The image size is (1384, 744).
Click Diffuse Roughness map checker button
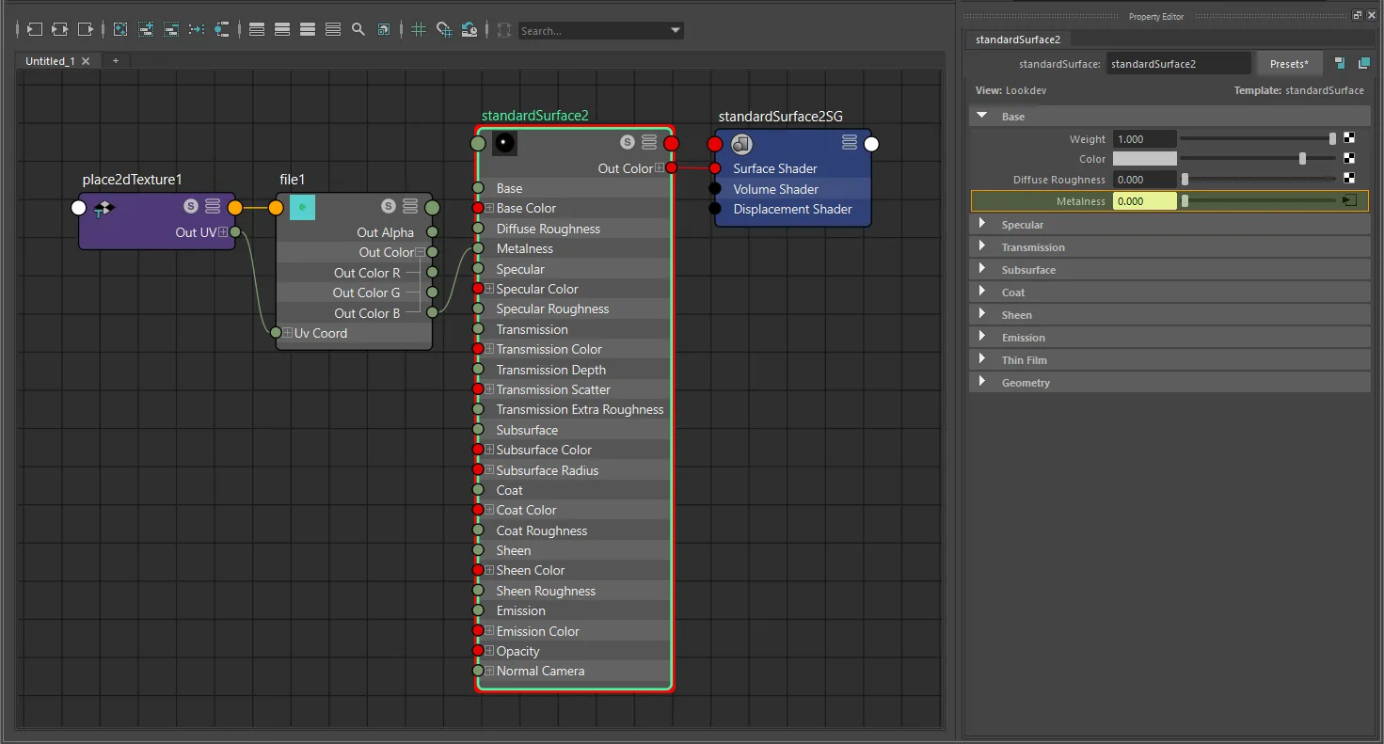coord(1349,179)
